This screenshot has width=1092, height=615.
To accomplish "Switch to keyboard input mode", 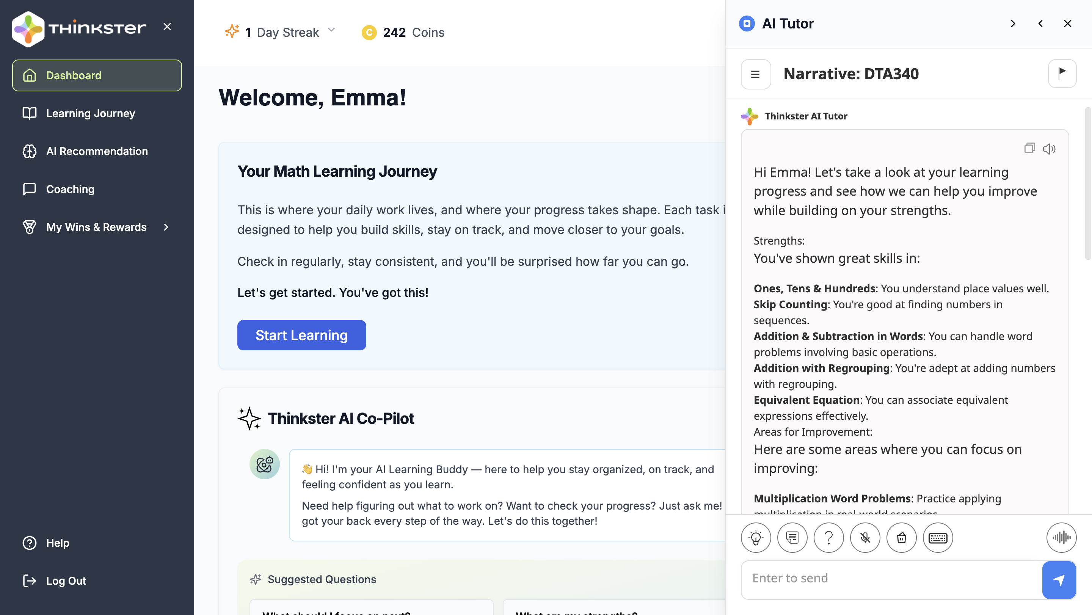I will (938, 537).
